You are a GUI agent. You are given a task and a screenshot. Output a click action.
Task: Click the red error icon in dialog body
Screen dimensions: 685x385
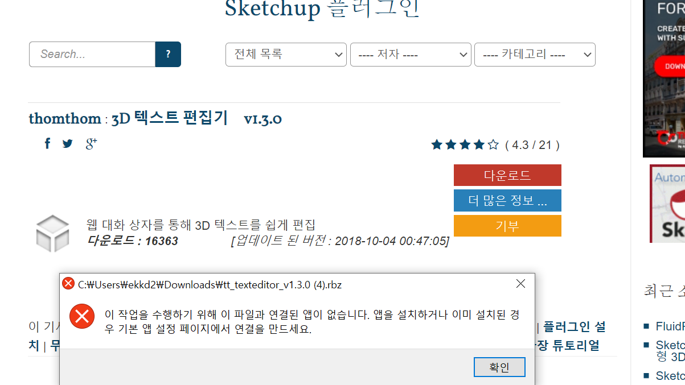point(82,316)
